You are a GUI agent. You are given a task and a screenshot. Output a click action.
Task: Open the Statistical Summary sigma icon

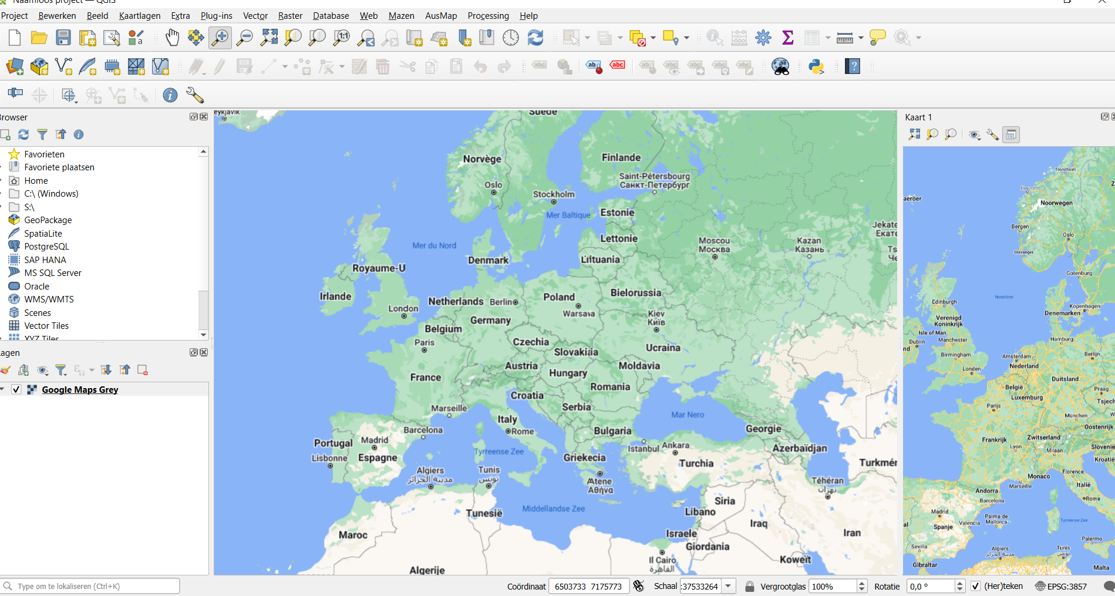point(788,38)
